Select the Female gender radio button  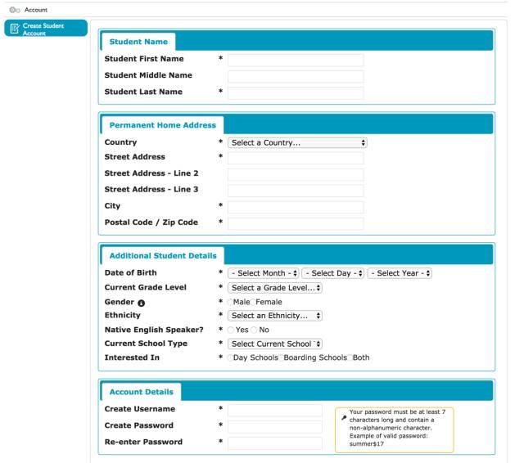[x=253, y=302]
